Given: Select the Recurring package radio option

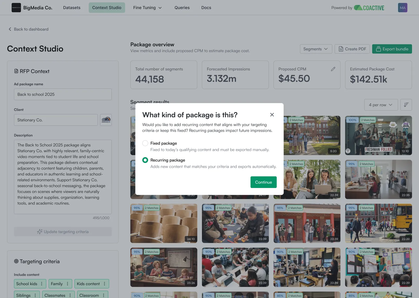Looking at the screenshot, I should 145,160.
